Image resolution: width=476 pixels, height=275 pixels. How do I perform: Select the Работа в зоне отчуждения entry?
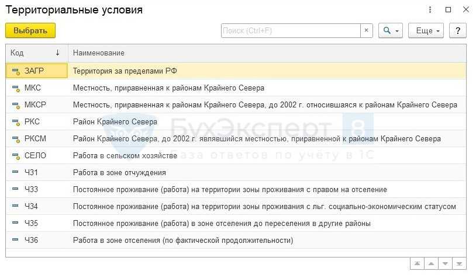(119, 173)
